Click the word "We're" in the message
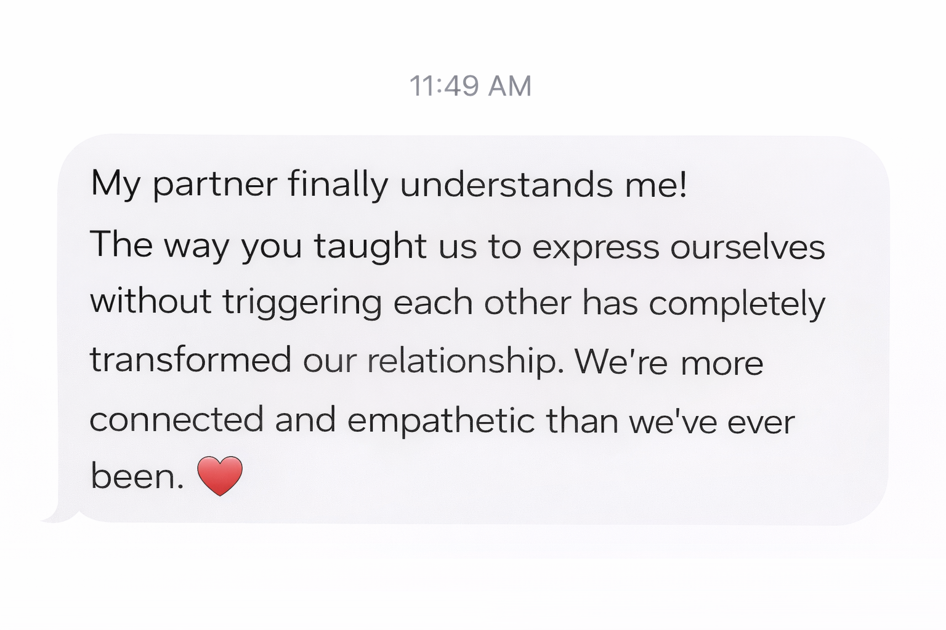This screenshot has width=946, height=630. click(x=621, y=361)
